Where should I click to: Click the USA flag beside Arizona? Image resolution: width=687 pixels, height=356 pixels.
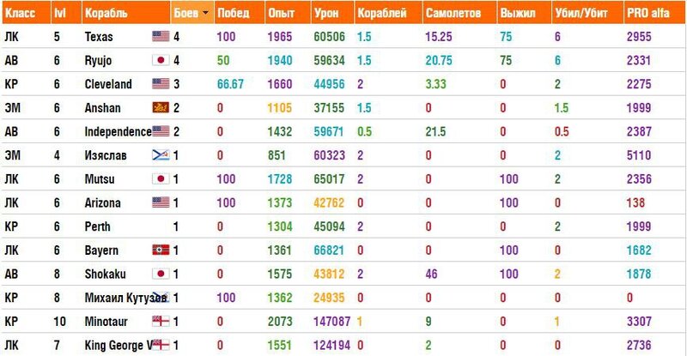coord(161,202)
